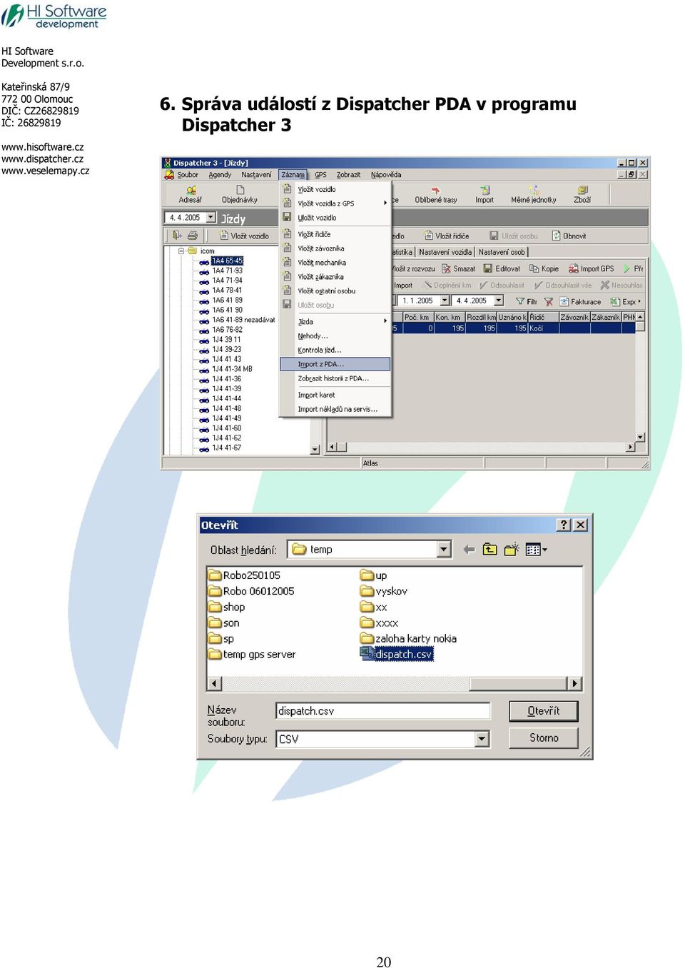Open Zobrazit menu
The image size is (685, 968).
(x=348, y=175)
